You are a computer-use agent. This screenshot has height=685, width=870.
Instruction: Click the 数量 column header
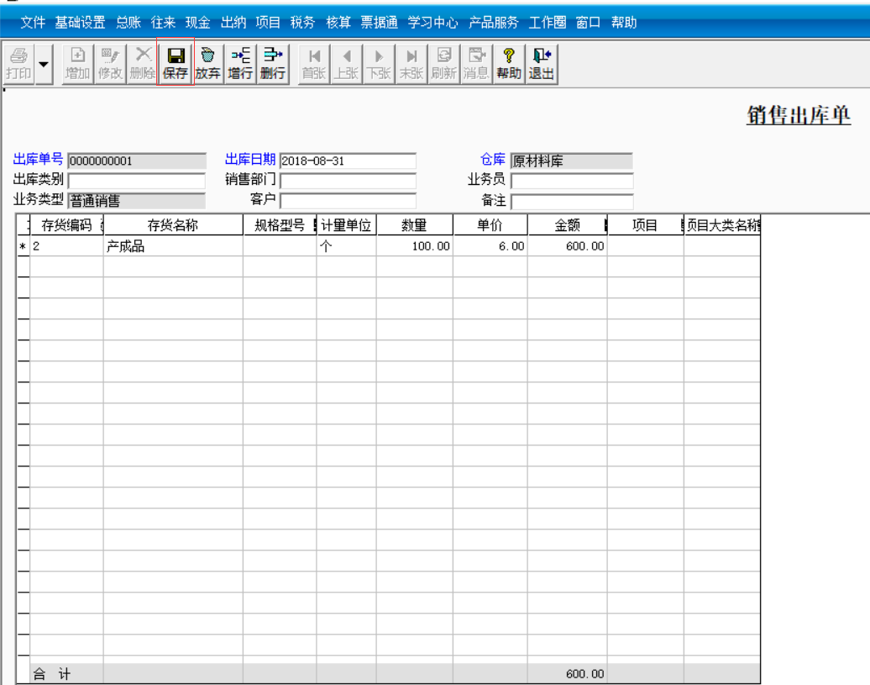(414, 225)
